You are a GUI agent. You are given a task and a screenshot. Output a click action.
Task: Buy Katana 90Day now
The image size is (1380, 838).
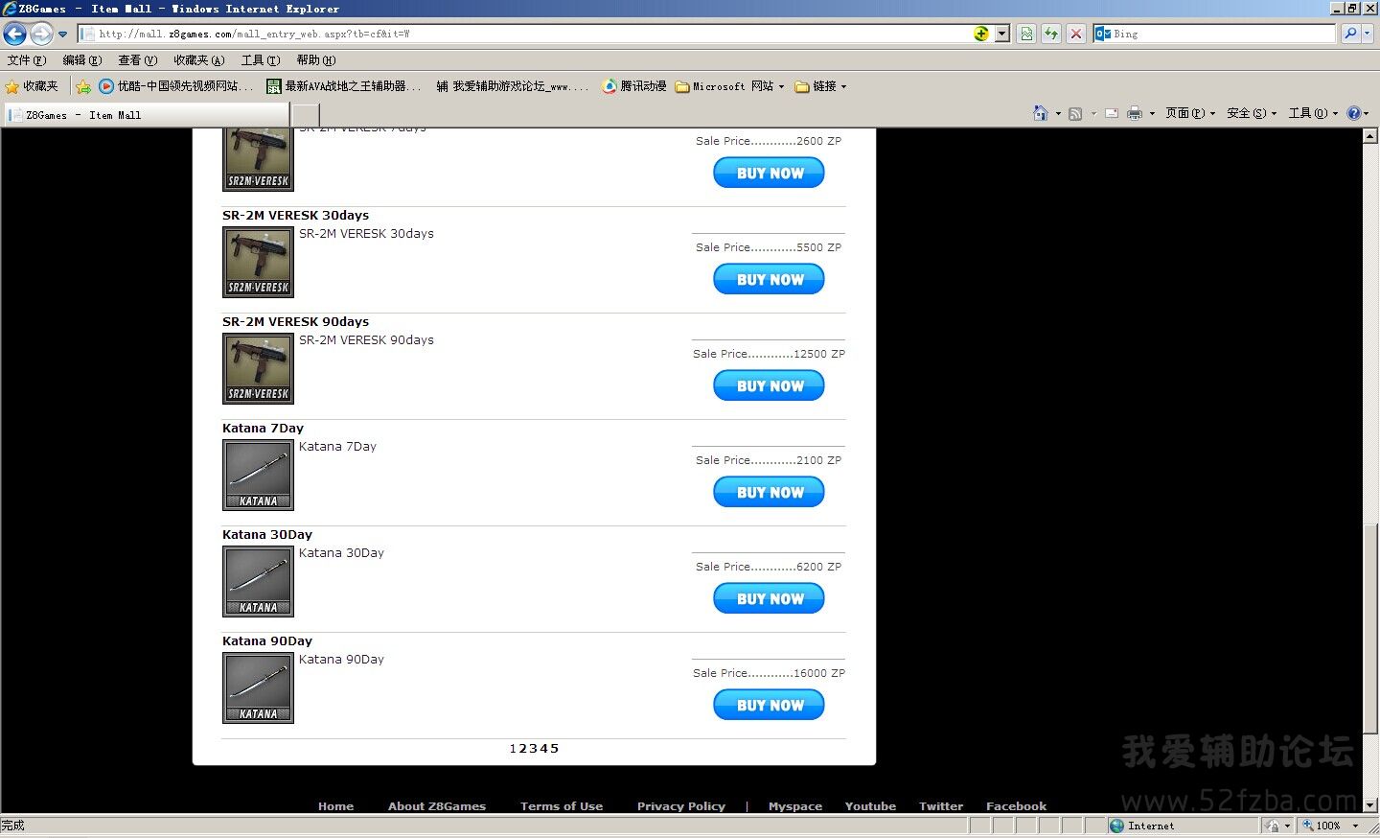click(770, 706)
